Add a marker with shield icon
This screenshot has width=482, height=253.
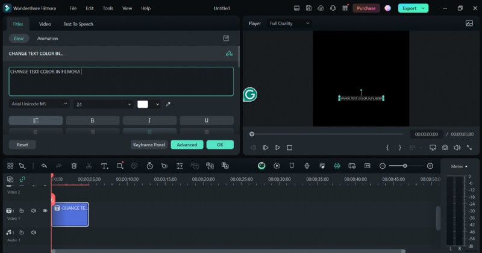(292, 166)
